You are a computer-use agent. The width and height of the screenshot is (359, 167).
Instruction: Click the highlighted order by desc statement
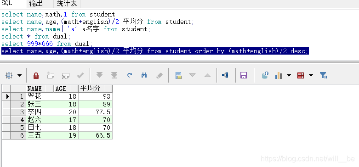155,51
